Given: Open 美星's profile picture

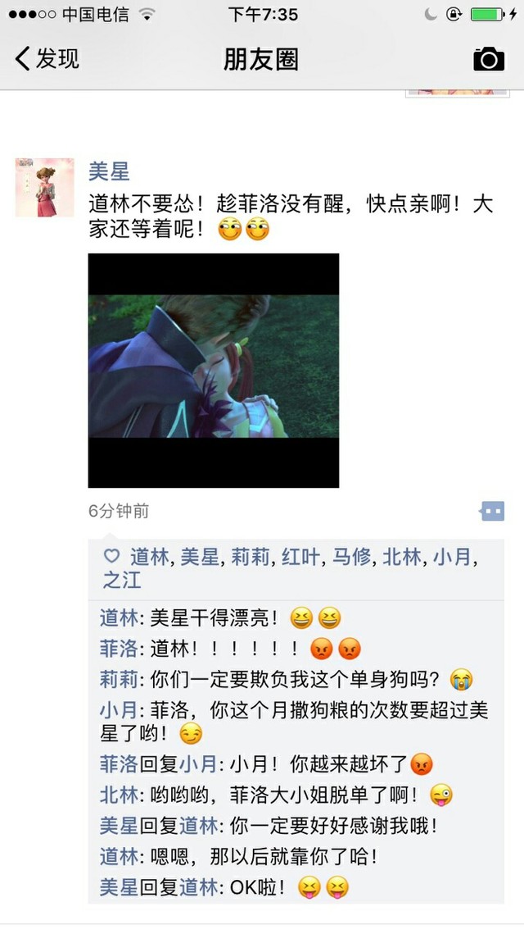Looking at the screenshot, I should [x=44, y=187].
